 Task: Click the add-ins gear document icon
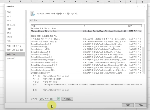(32, 14)
